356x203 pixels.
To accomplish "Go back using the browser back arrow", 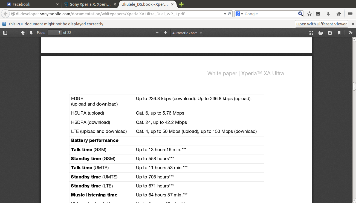I will pyautogui.click(x=5, y=14).
